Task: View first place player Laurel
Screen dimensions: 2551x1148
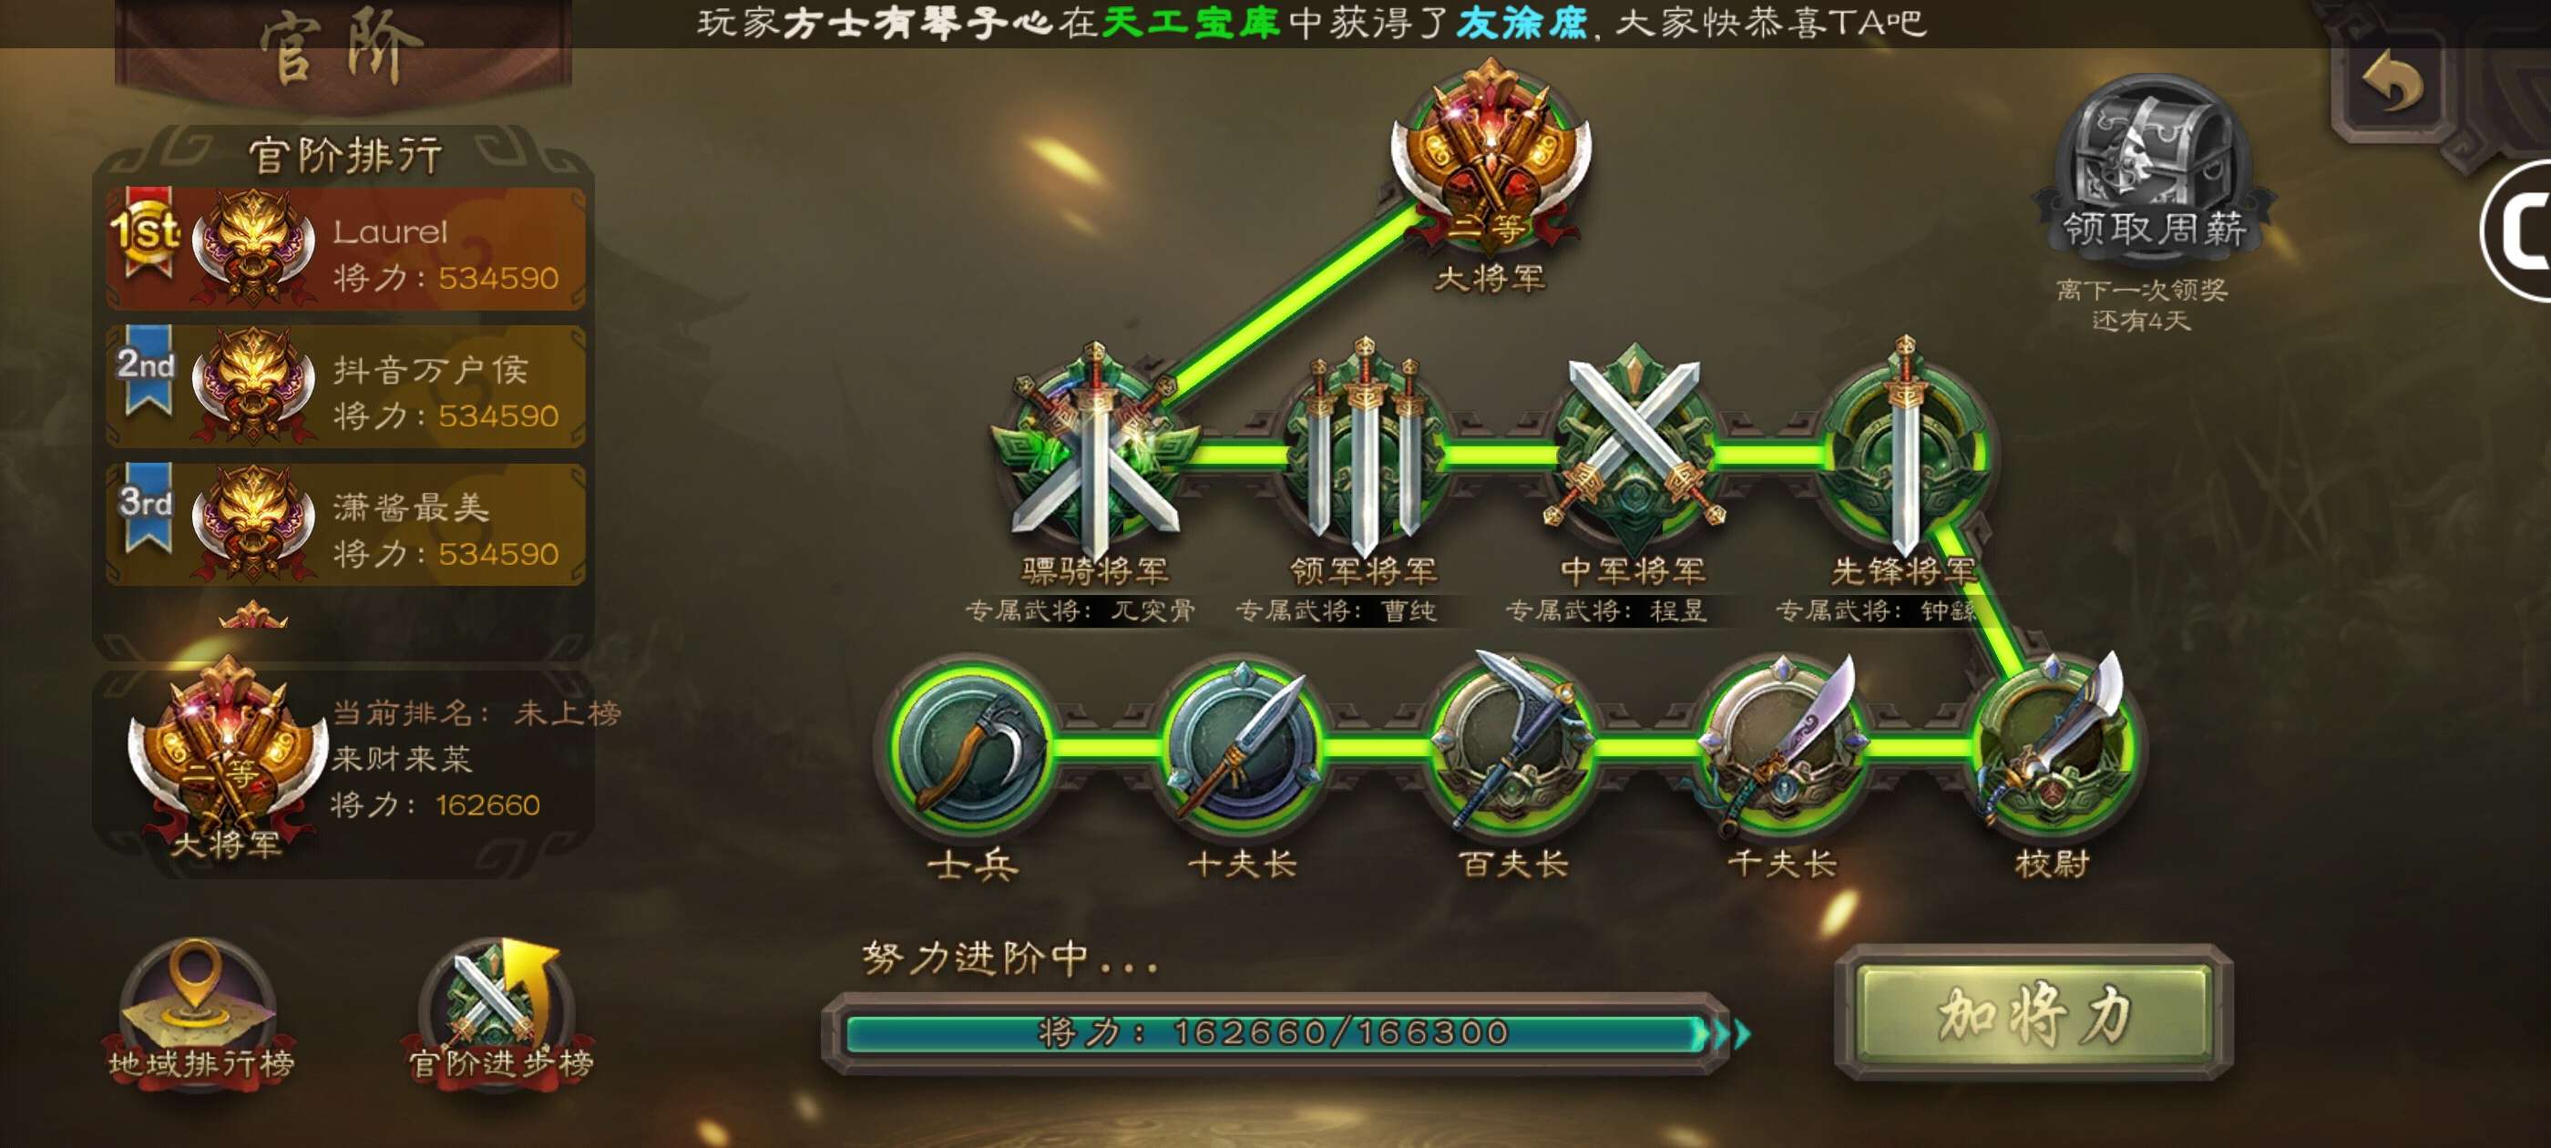Action: [345, 249]
